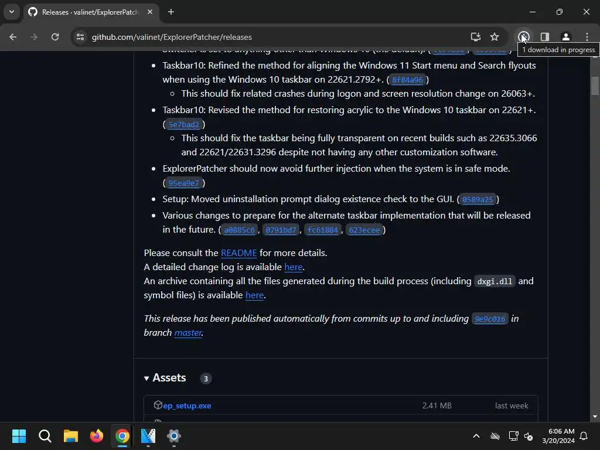Reload the GitHub releases page

pos(55,37)
